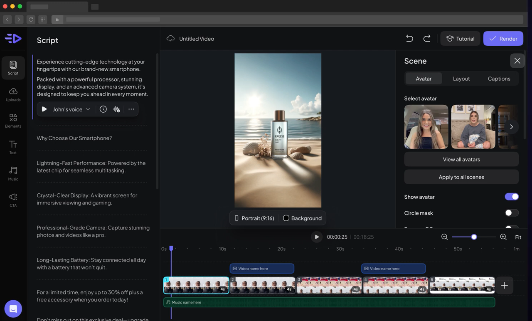The image size is (532, 321).
Task: Adjust the timeline zoom slider
Action: (474, 237)
